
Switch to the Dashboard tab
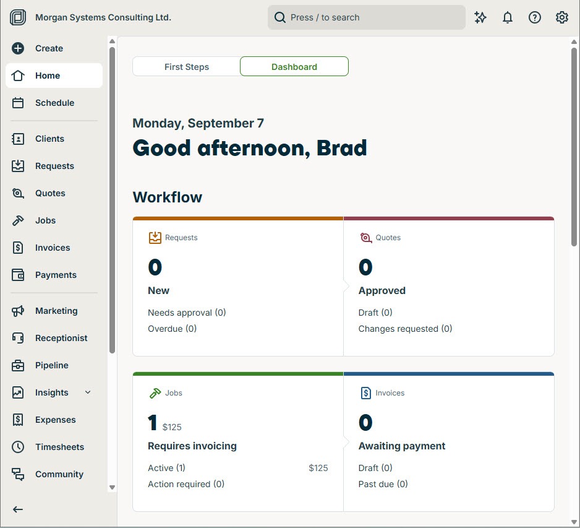pos(294,67)
